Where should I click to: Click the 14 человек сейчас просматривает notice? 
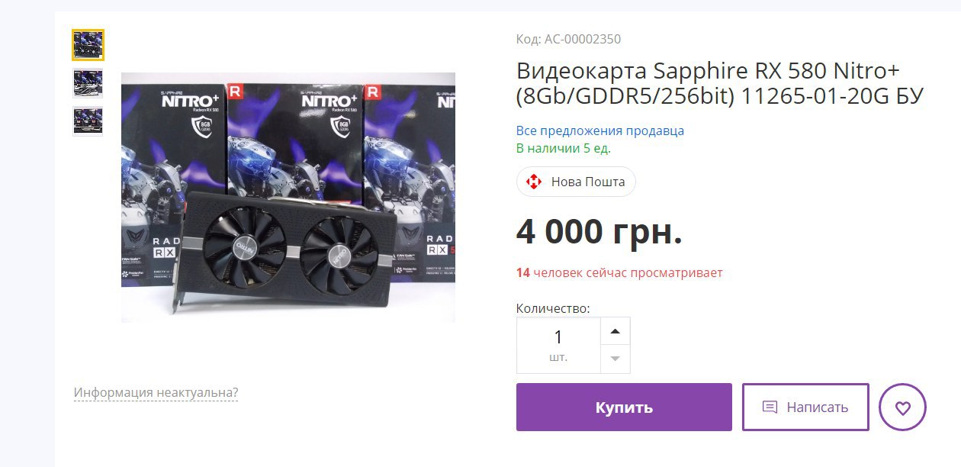tap(619, 272)
